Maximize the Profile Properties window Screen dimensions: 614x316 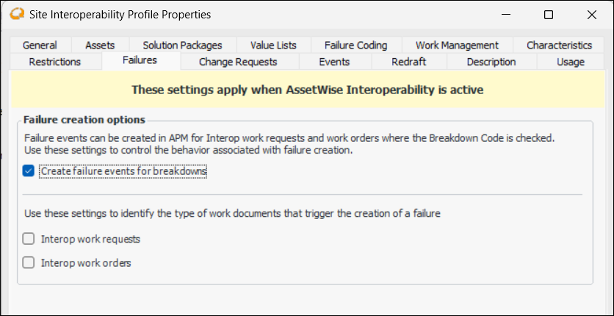pyautogui.click(x=548, y=15)
